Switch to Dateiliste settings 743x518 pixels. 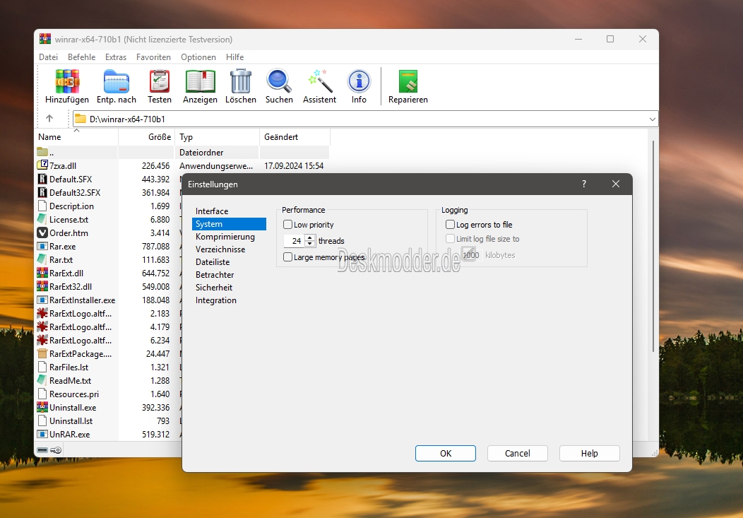click(x=229, y=262)
